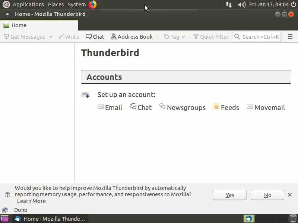Open the System menu

point(77,4)
